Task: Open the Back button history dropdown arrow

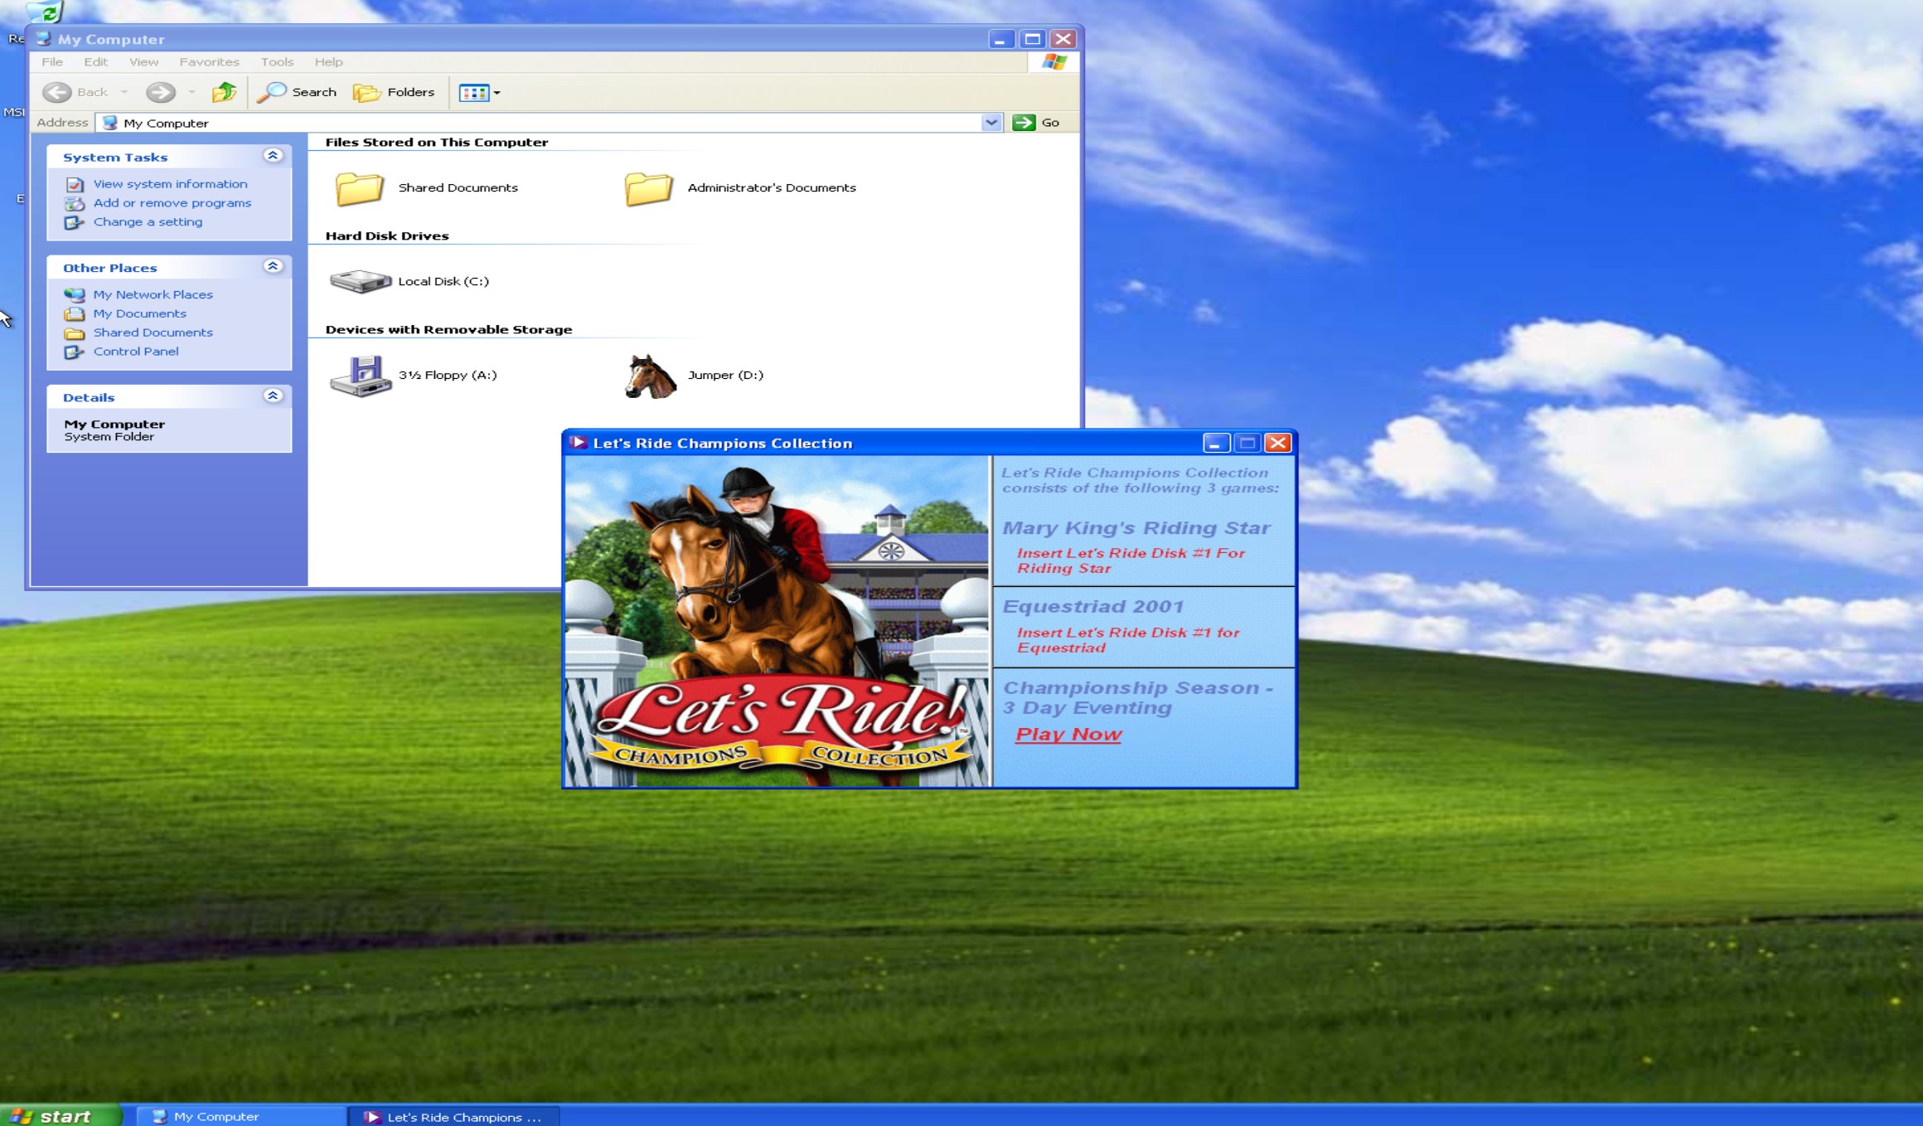Action: 124,92
